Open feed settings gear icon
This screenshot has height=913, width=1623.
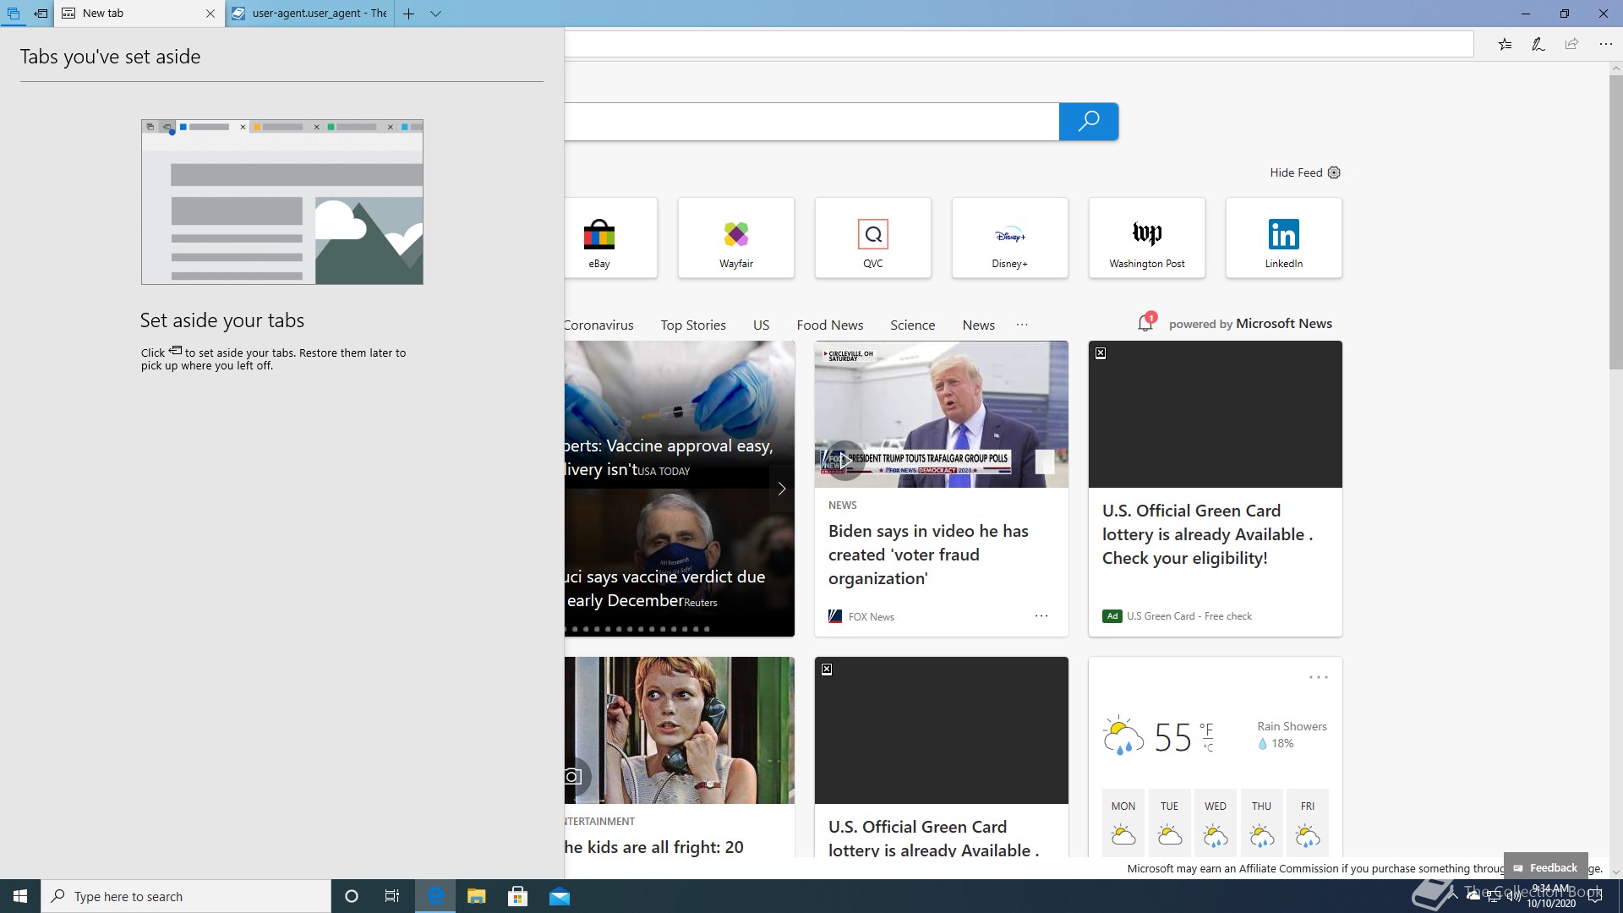(1334, 172)
